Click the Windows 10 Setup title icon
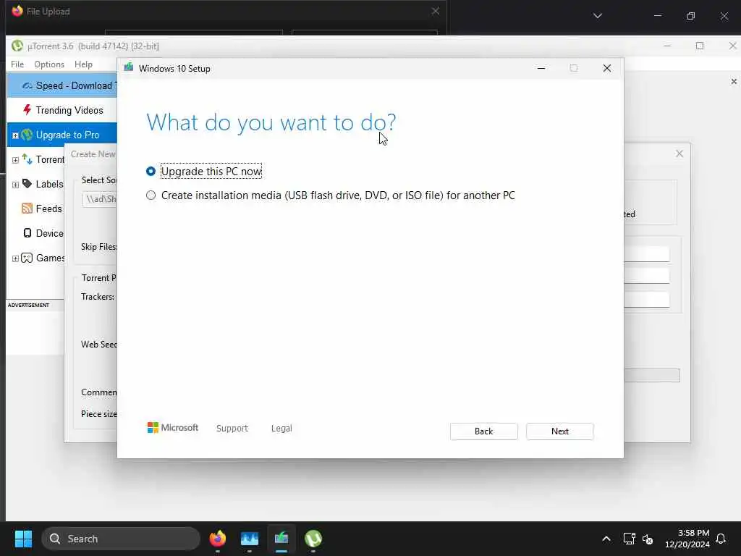This screenshot has width=741, height=556. [129, 68]
